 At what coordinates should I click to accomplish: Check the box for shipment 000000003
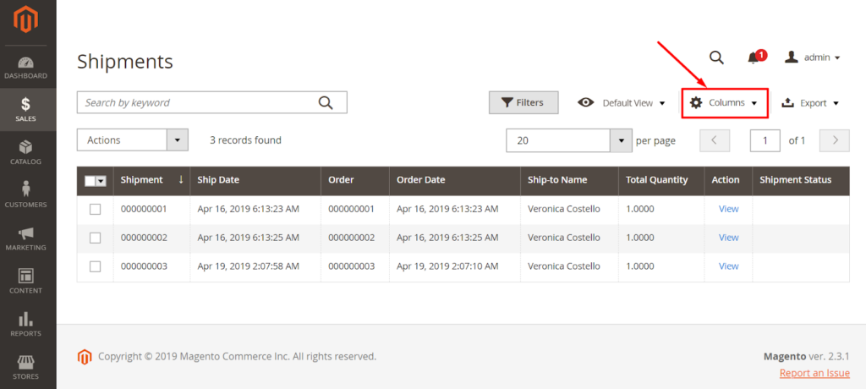click(95, 266)
